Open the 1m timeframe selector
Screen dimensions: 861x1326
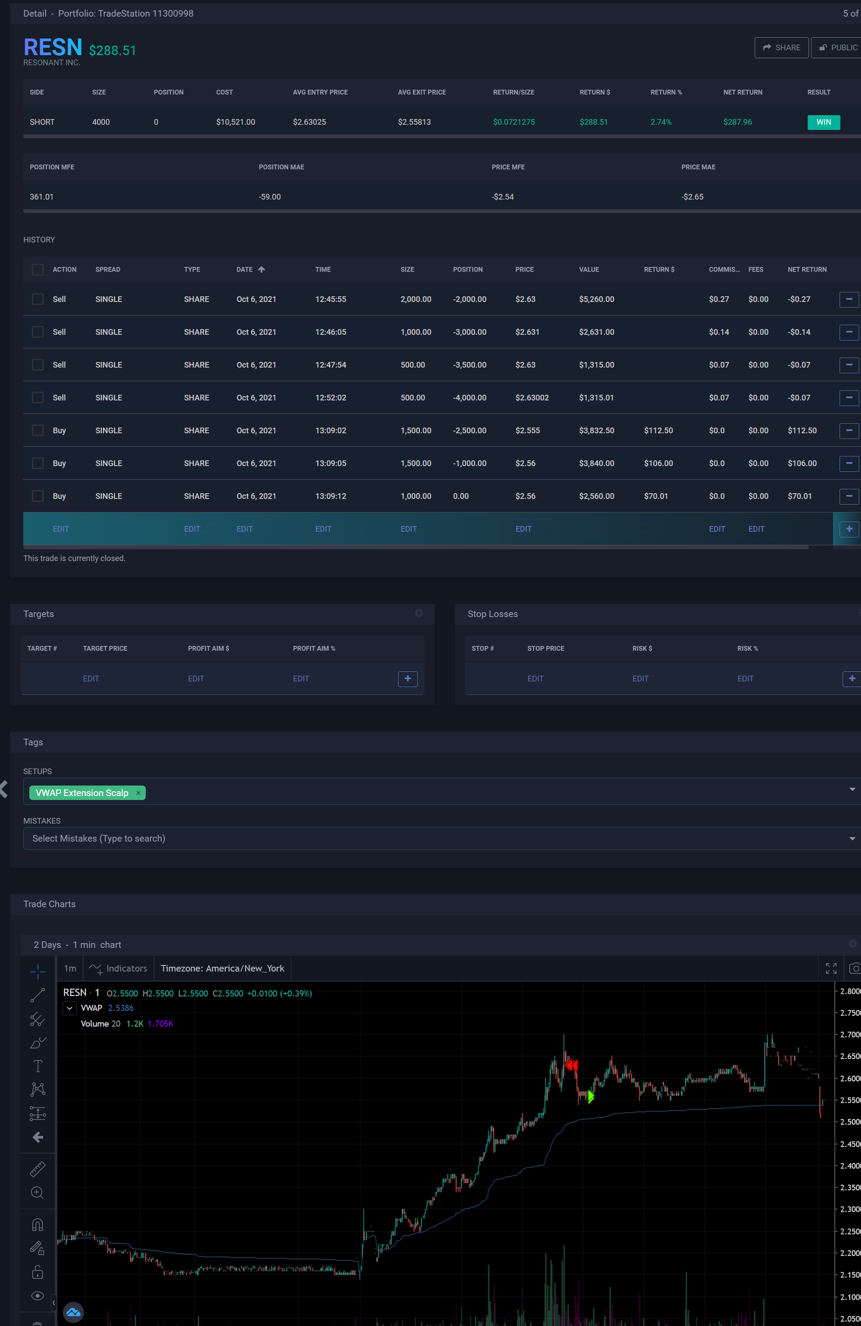[70, 968]
